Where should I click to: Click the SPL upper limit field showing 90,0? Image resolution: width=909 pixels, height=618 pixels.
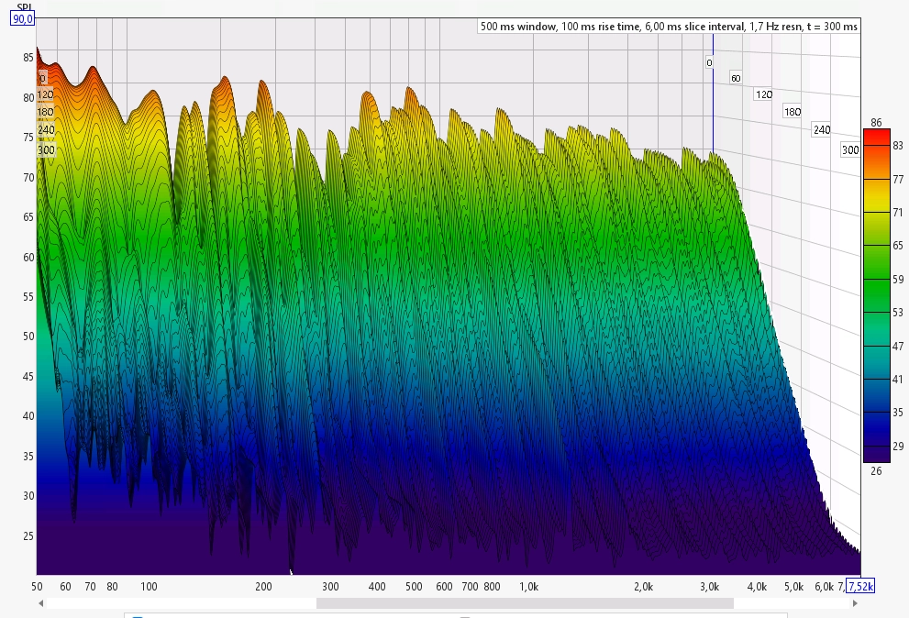(23, 19)
